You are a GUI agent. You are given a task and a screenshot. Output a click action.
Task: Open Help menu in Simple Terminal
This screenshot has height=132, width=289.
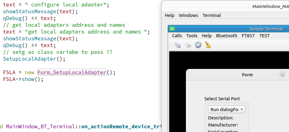click(207, 36)
